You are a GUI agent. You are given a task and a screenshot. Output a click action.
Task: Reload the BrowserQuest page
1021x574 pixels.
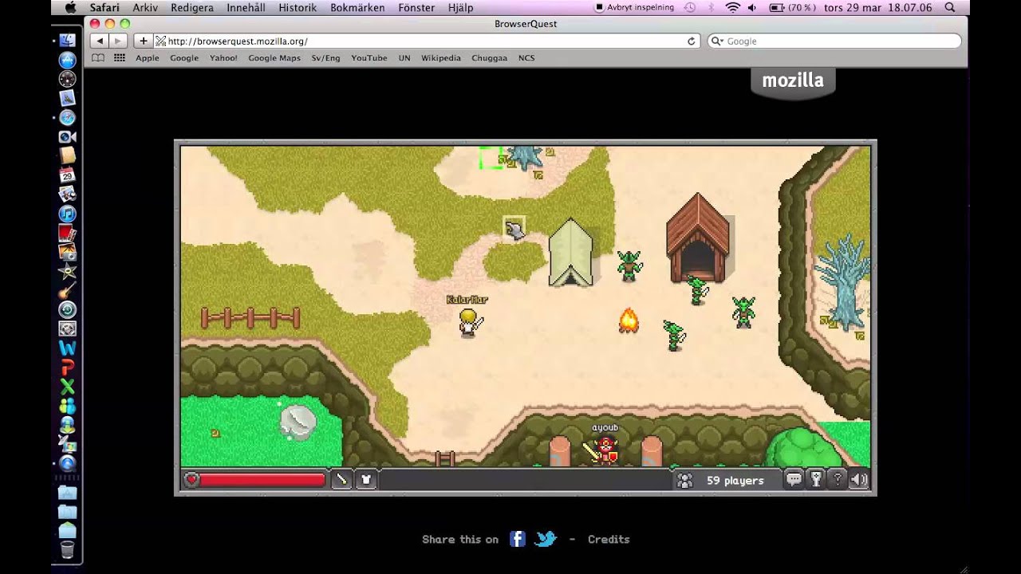(691, 41)
